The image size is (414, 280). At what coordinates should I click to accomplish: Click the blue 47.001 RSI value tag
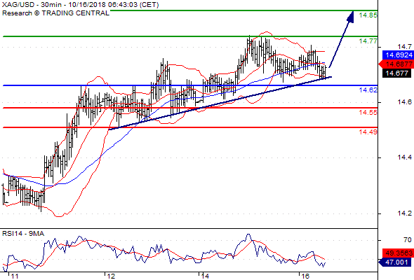395,262
